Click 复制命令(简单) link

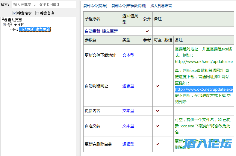click(95, 6)
